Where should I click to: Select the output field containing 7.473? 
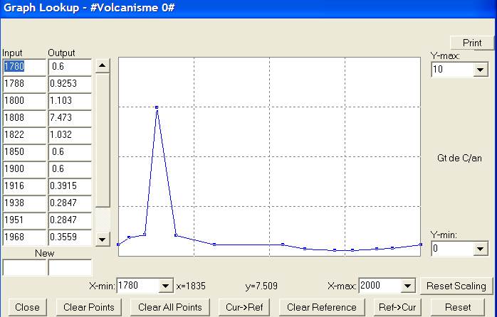tap(70, 117)
